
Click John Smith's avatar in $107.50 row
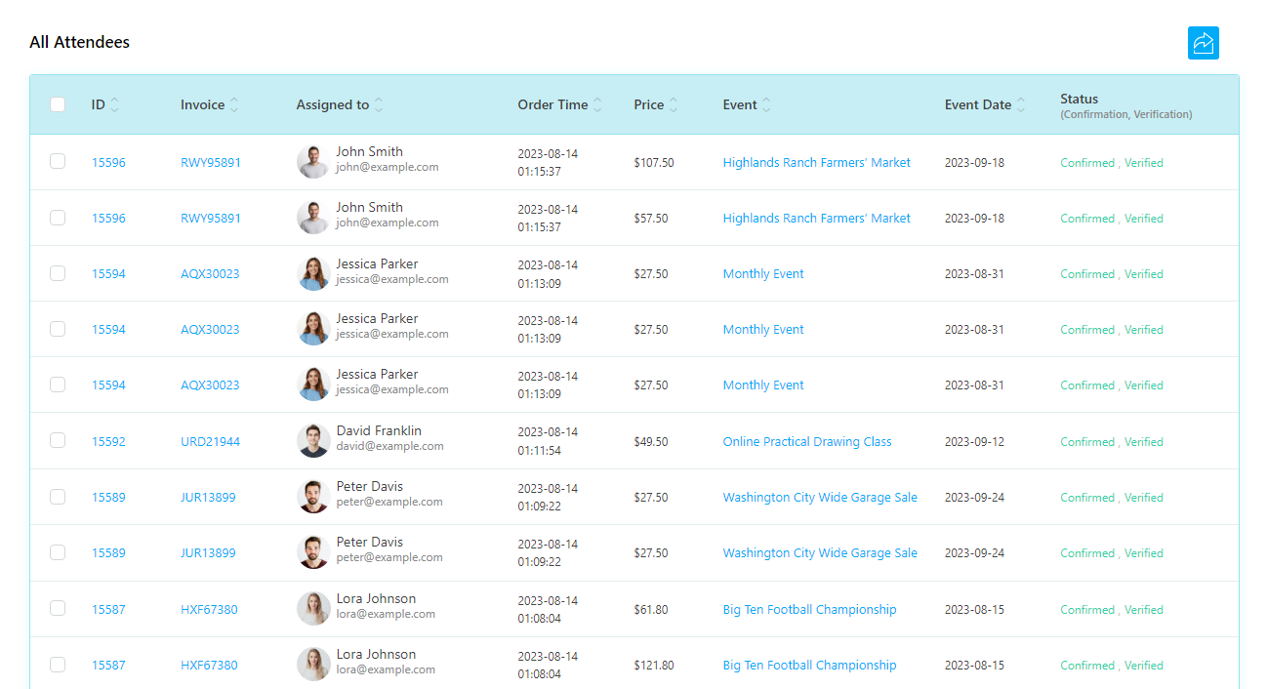pyautogui.click(x=313, y=162)
